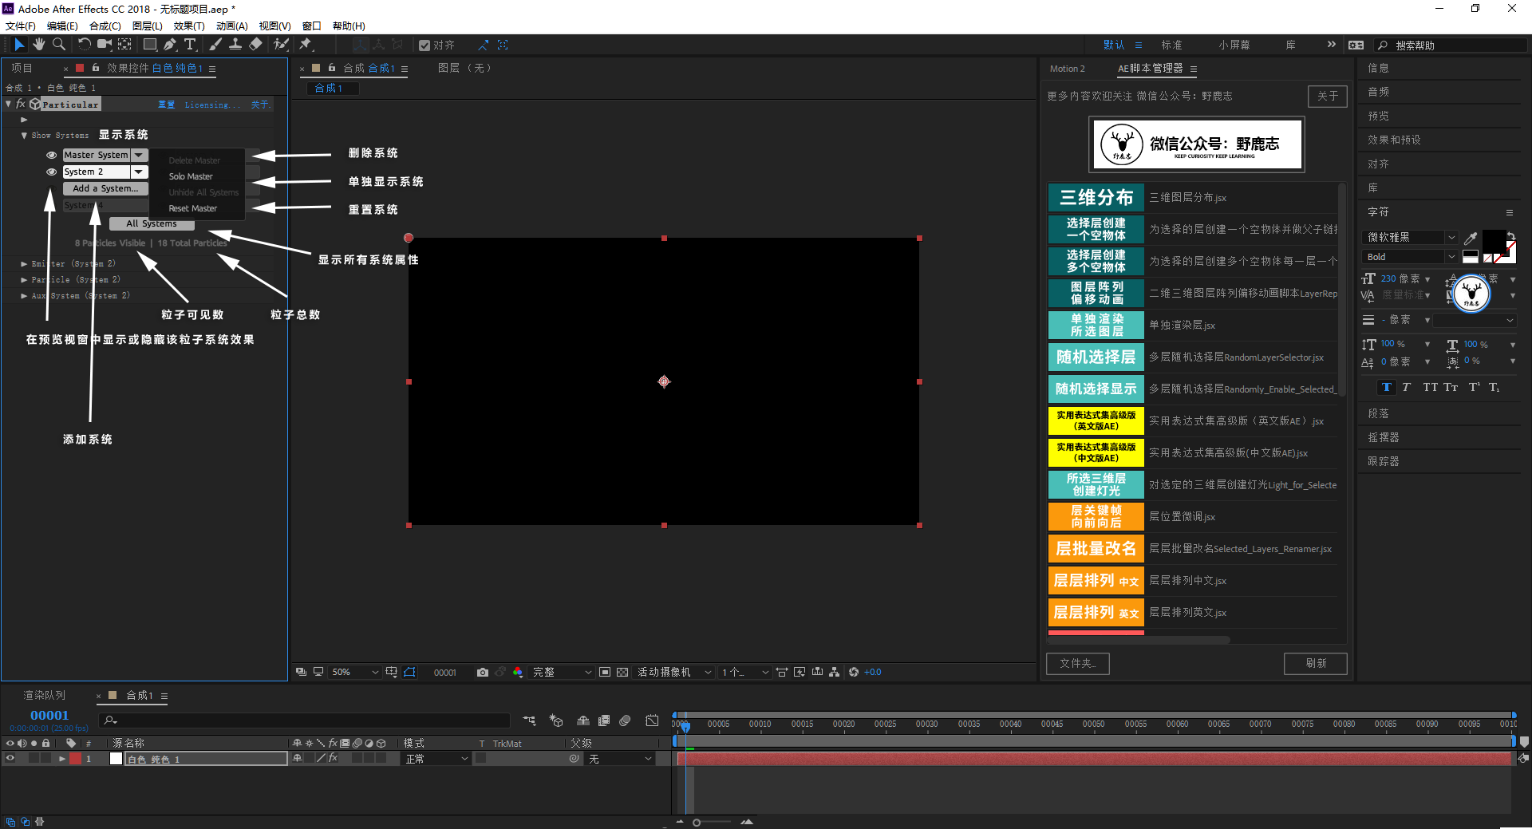Viewport: 1532px width, 829px height.
Task: Select the Rotation tool
Action: coord(84,45)
